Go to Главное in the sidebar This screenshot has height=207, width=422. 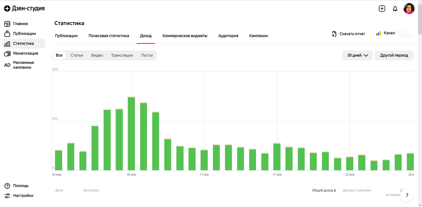pos(20,24)
